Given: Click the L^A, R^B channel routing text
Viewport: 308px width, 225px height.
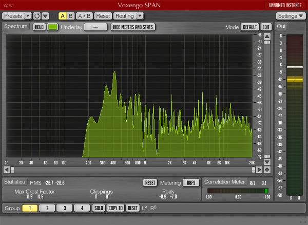Looking at the screenshot, I should (149, 208).
